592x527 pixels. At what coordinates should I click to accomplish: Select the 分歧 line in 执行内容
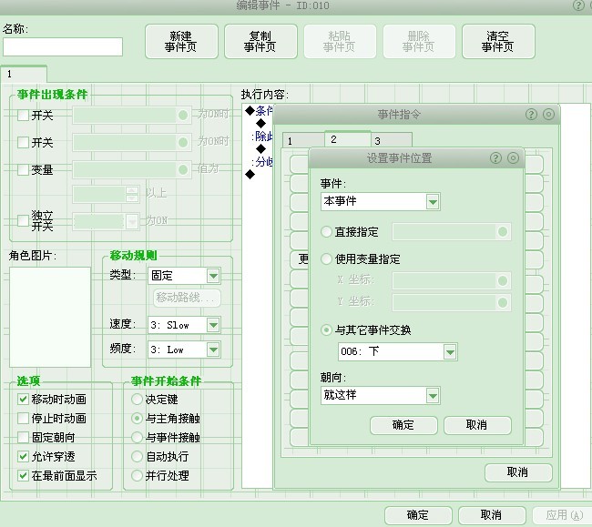[262, 162]
